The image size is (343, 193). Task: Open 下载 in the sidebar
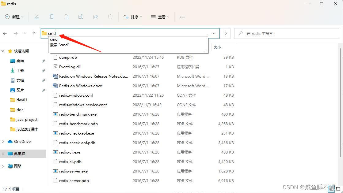20,71
